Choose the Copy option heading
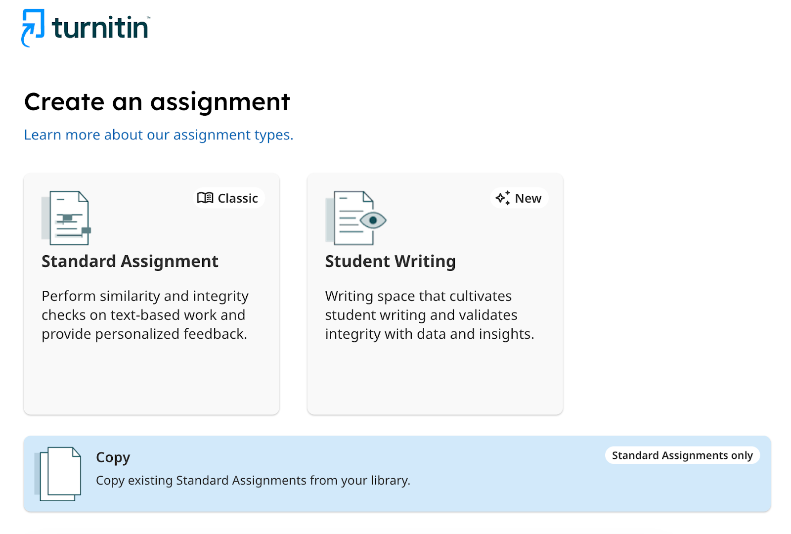Image resolution: width=791 pixels, height=534 pixels. [x=113, y=457]
